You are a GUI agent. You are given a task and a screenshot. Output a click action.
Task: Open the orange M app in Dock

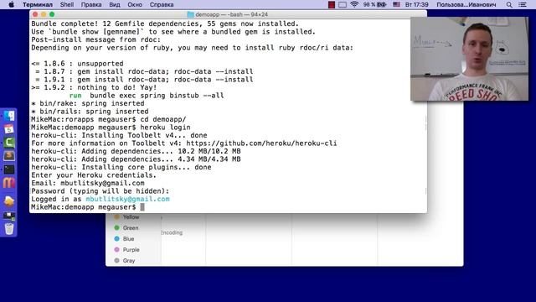[9, 183]
